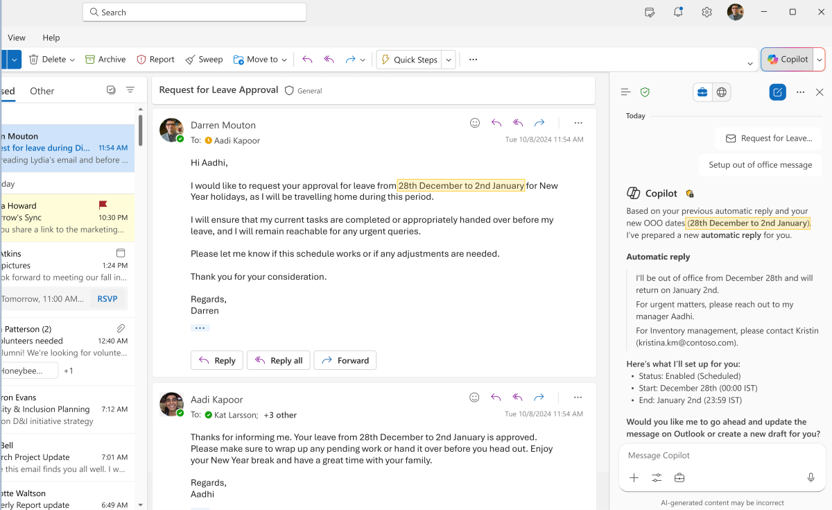The image size is (832, 510).
Task: Select Setup out of office message suggestion
Action: (760, 164)
